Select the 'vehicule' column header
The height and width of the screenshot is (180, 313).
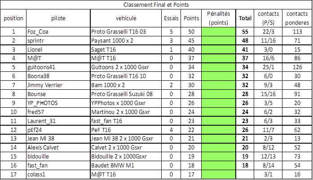pyautogui.click(x=126, y=18)
